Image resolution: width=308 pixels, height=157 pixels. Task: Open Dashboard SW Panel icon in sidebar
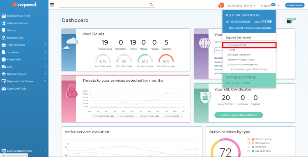pyautogui.click(x=4, y=16)
